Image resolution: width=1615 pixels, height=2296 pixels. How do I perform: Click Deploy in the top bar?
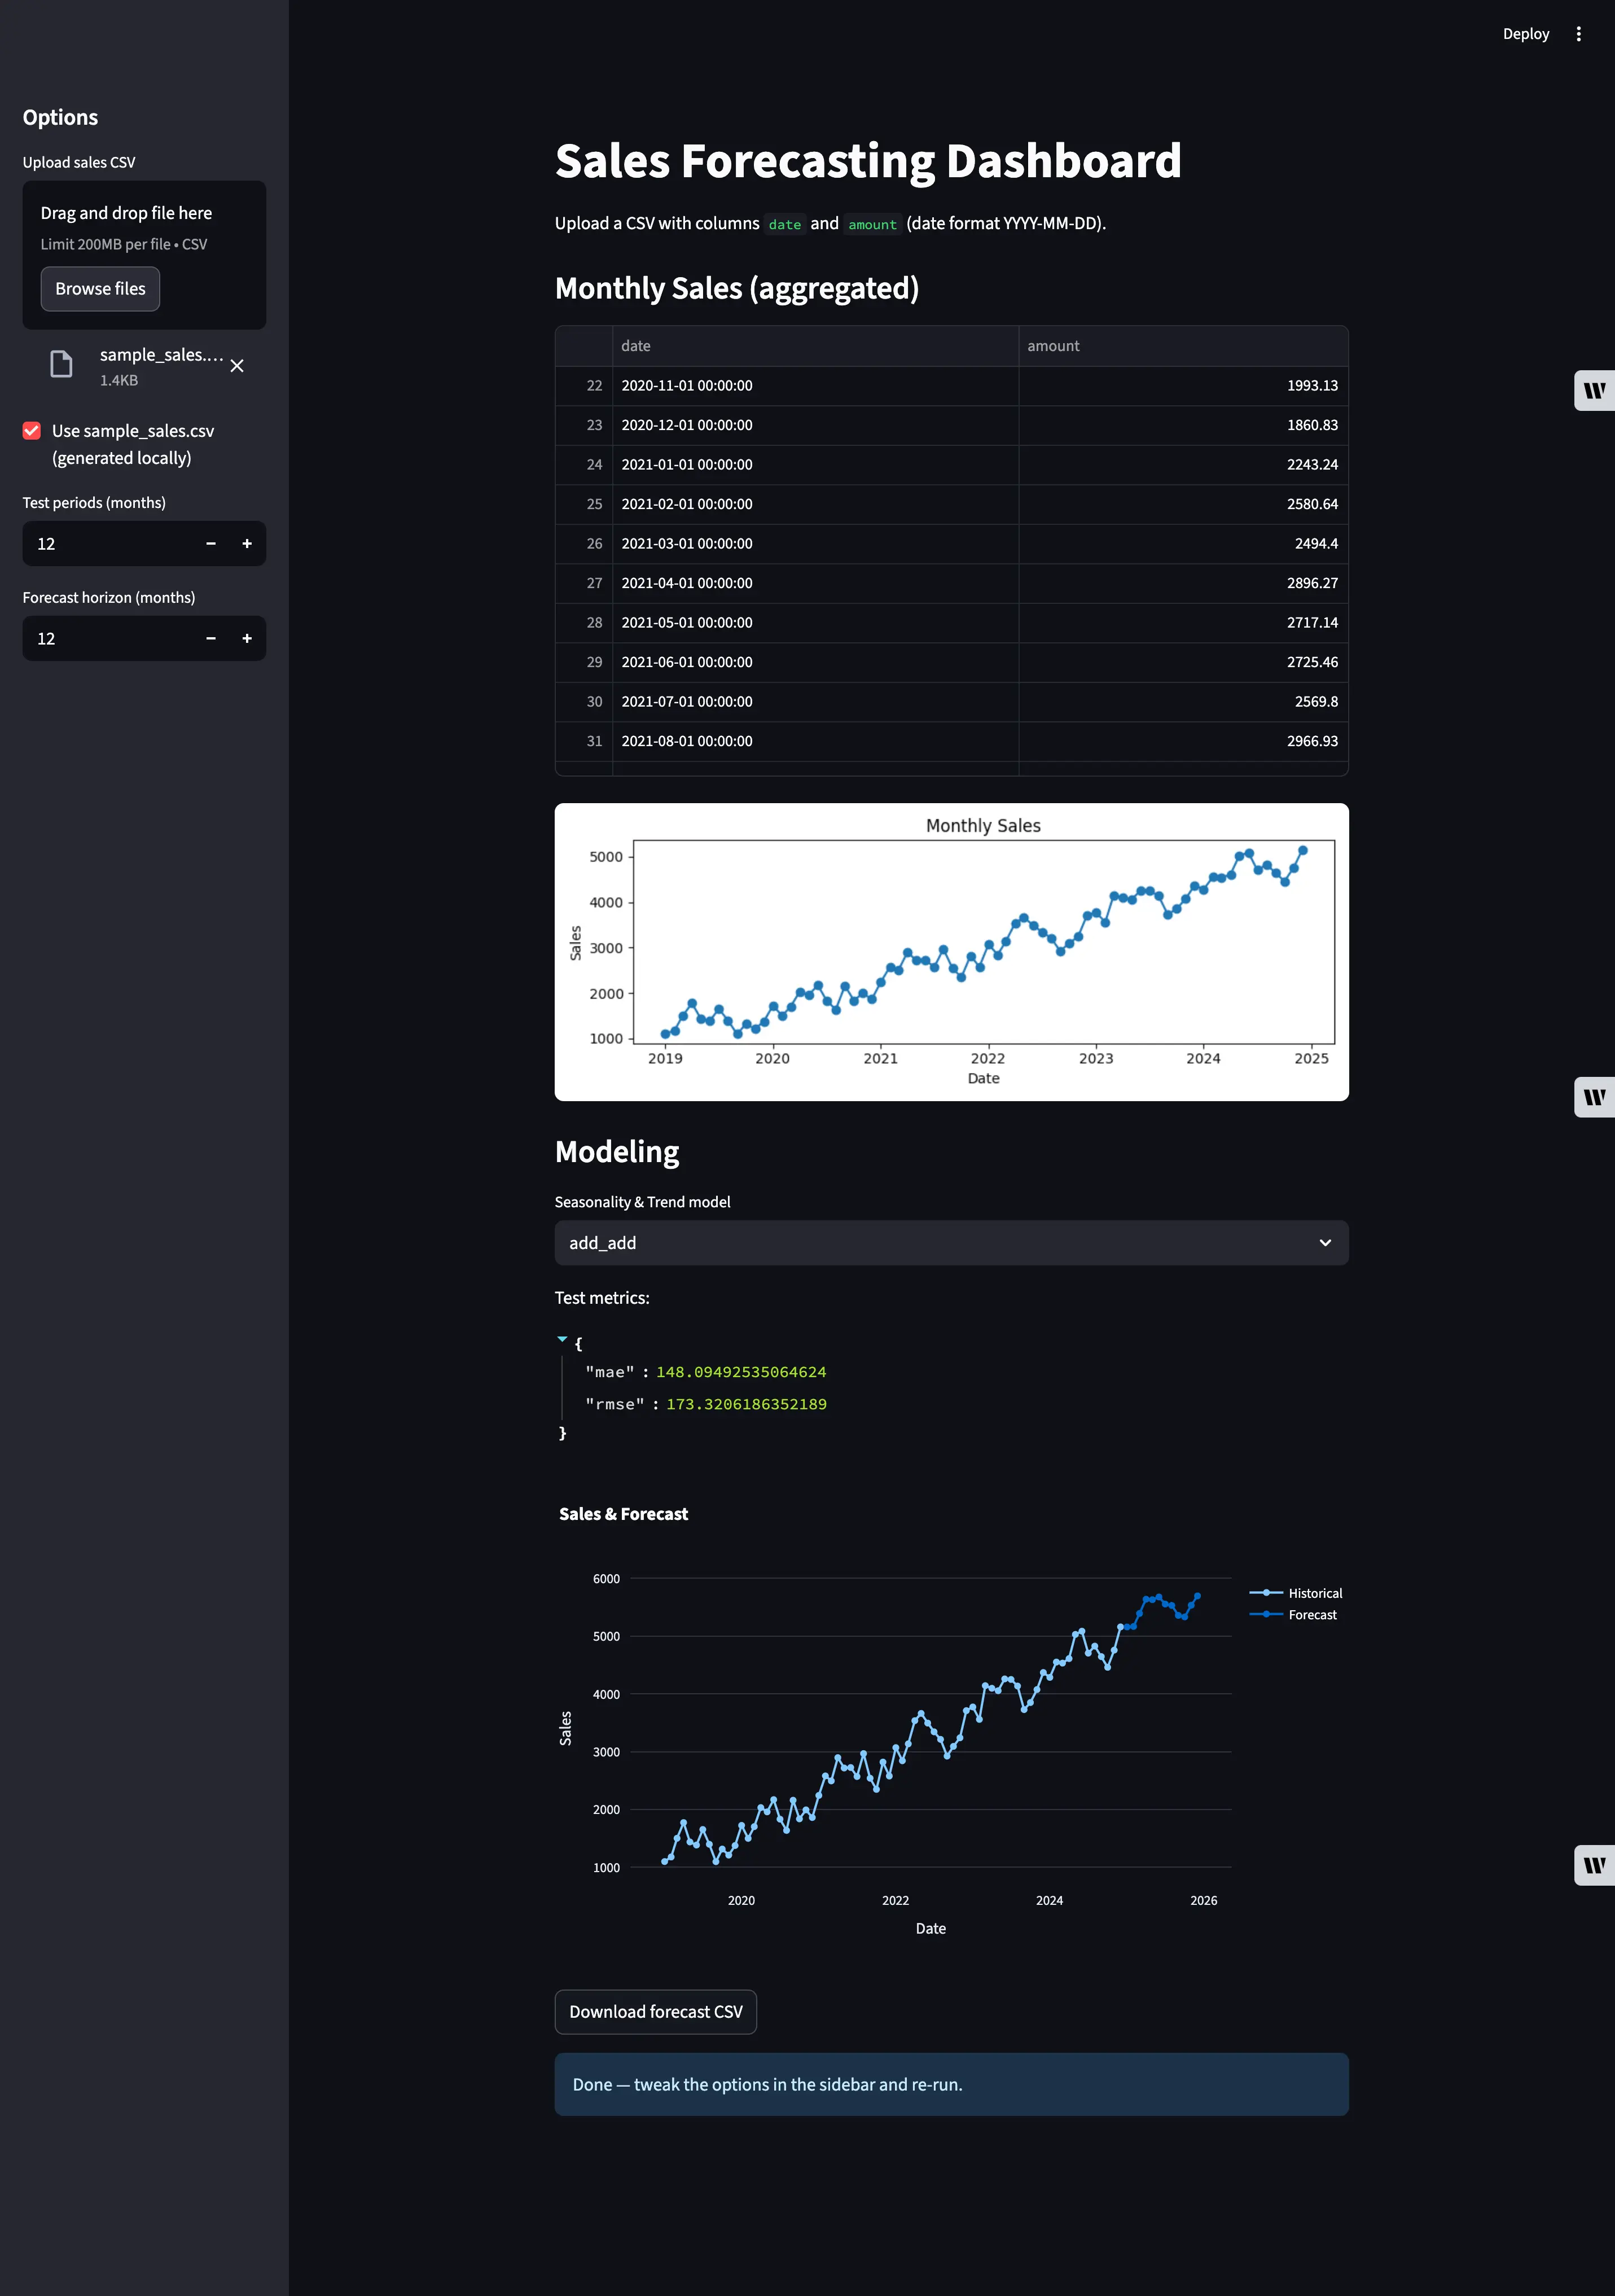click(x=1525, y=33)
